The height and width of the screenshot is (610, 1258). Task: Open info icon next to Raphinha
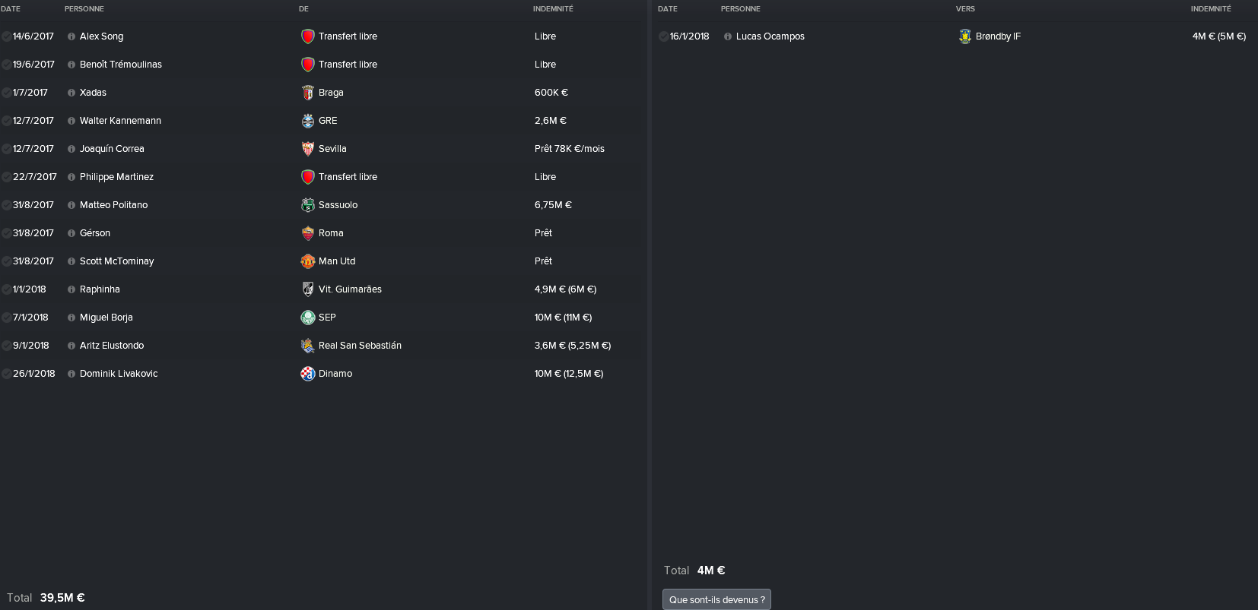[71, 289]
